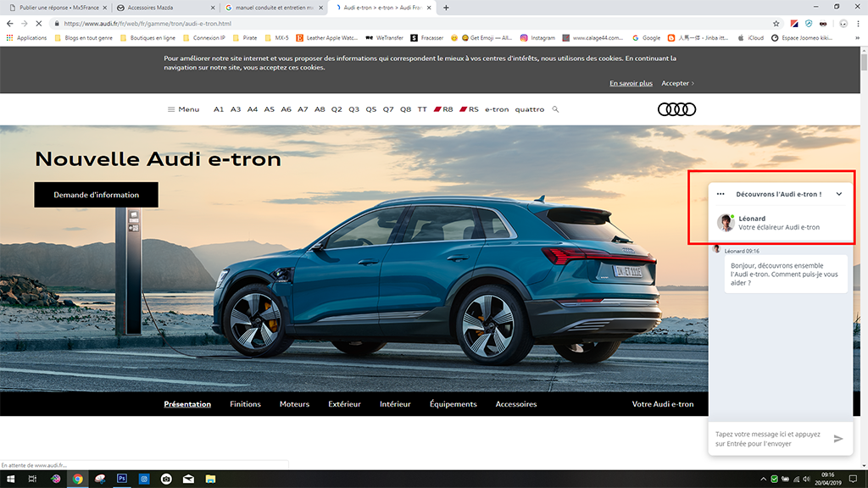Image resolution: width=868 pixels, height=488 pixels.
Task: Open File Explorer from the taskbar
Action: click(x=210, y=480)
